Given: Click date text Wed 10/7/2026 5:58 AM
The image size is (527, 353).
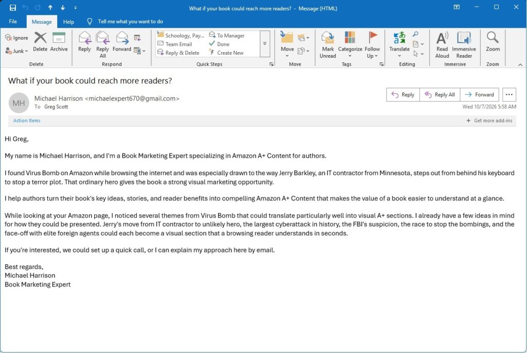Looking at the screenshot, I should point(489,107).
